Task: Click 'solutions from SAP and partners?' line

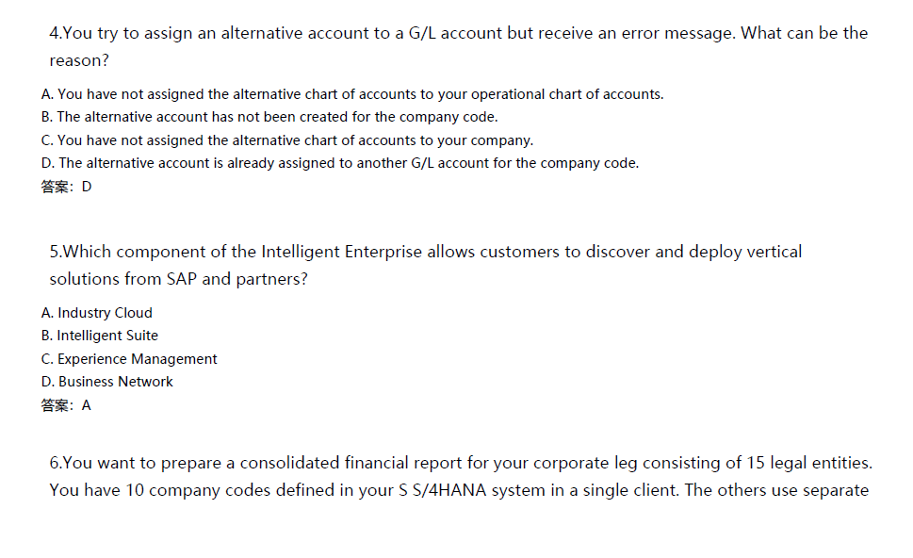Action: [178, 279]
